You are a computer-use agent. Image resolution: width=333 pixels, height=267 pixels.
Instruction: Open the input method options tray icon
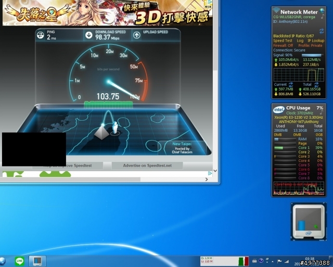[267, 260]
